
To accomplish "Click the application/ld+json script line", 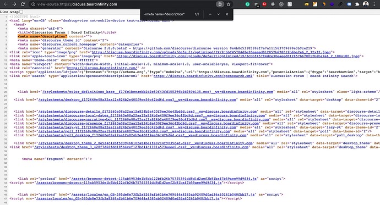I will 194,72.
